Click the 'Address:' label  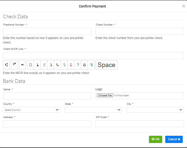pos(8,117)
